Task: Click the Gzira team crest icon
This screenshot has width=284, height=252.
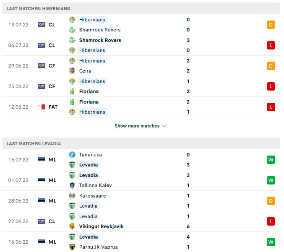Action: [72, 71]
